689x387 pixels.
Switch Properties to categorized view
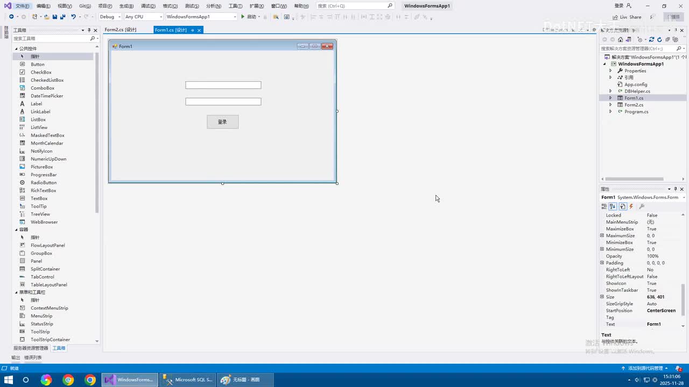pos(604,206)
